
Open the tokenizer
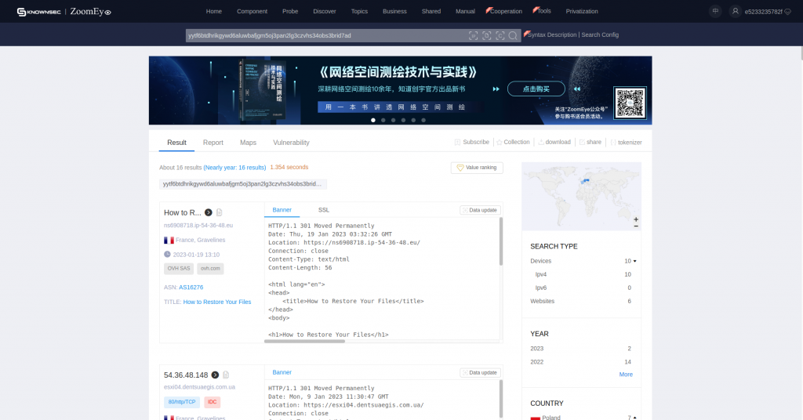(626, 142)
